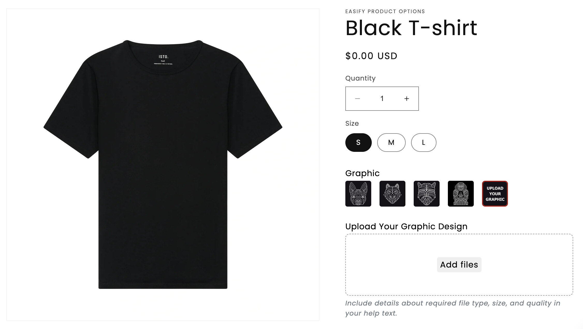Choose the French bulldog graphic
This screenshot has width=583, height=329.
point(358,194)
